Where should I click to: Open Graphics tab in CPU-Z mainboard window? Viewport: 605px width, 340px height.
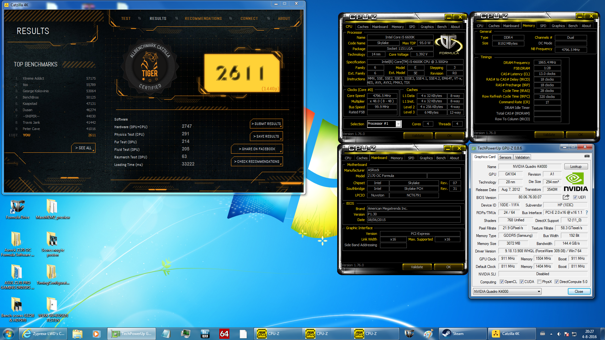pos(426,158)
